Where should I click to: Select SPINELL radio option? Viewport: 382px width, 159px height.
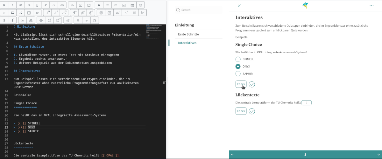coord(238,59)
